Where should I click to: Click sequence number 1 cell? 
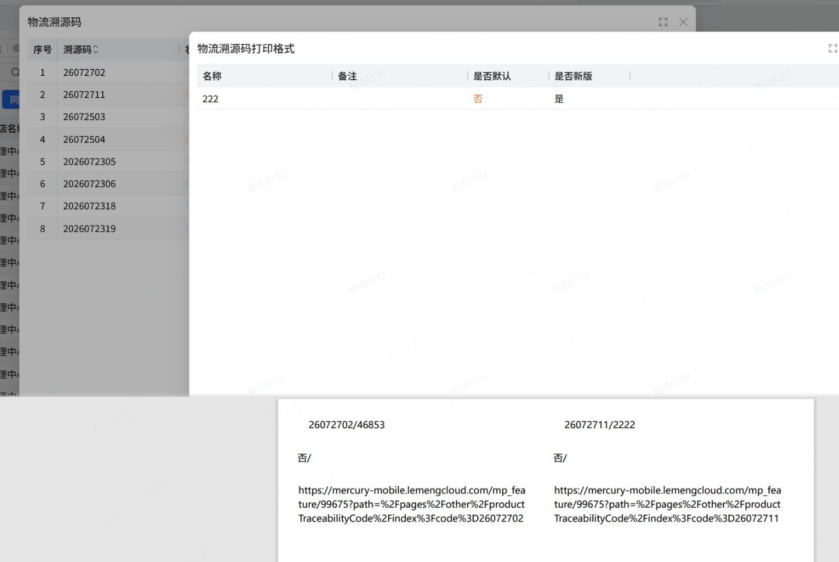42,72
